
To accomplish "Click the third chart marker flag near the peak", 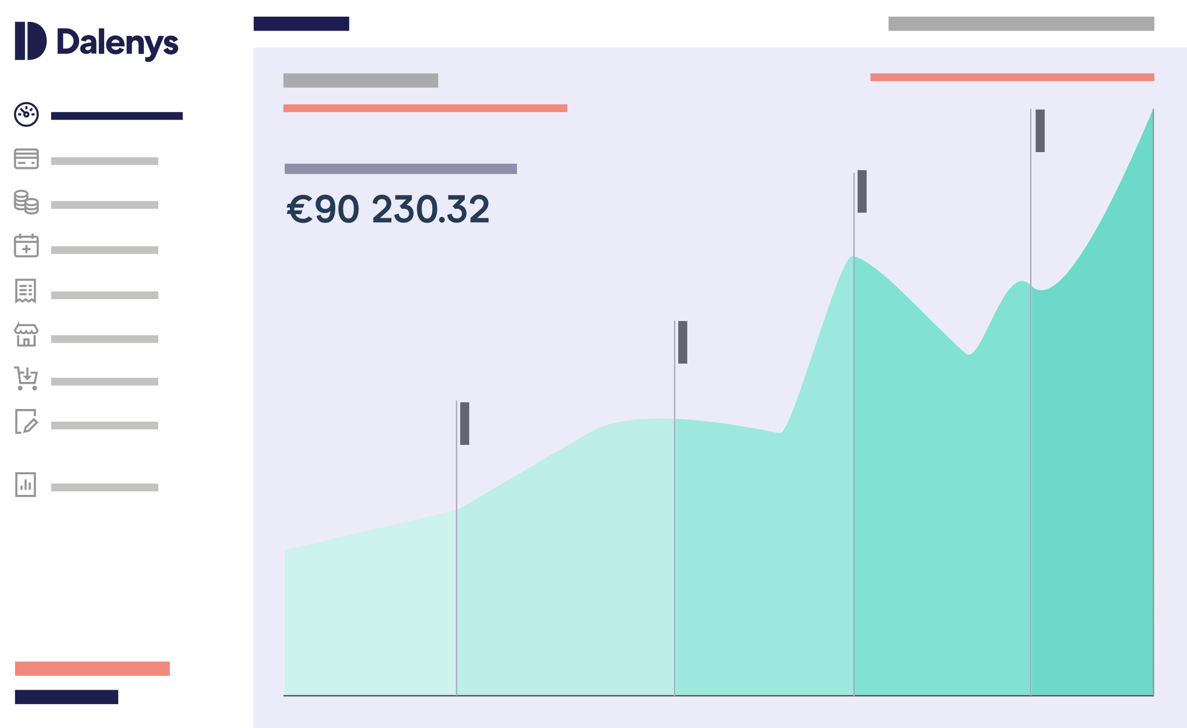I will pyautogui.click(x=862, y=192).
